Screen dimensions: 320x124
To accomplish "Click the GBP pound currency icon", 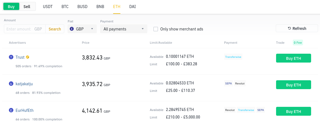I will point(72,29).
